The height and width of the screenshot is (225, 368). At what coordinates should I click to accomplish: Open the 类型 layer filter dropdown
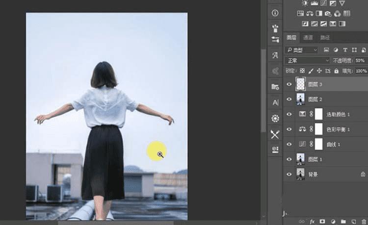click(x=301, y=50)
